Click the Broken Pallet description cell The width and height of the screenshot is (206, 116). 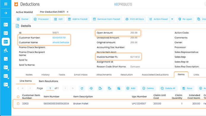point(81,104)
